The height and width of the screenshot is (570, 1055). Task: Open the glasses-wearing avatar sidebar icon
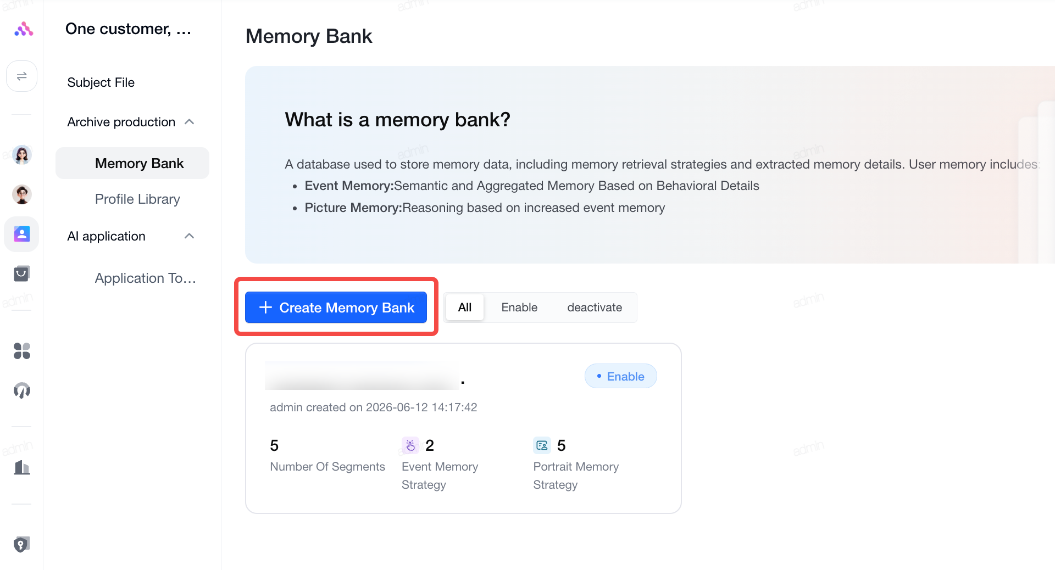coord(22,194)
